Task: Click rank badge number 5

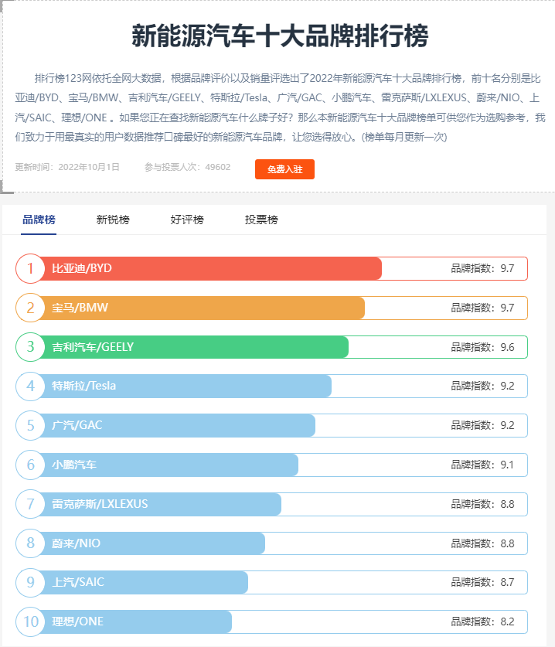Action: click(x=30, y=425)
